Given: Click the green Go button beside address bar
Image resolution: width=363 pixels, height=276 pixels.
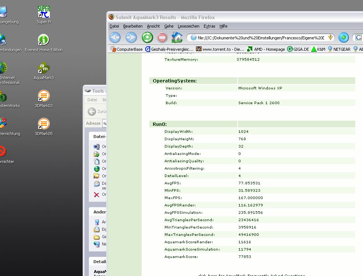Looking at the screenshot, I should (343, 38).
